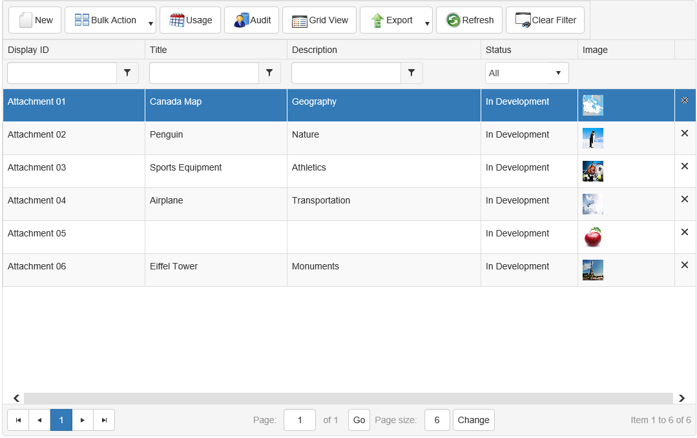Clear Filter on the grid
The height and width of the screenshot is (438, 697).
[x=545, y=20]
